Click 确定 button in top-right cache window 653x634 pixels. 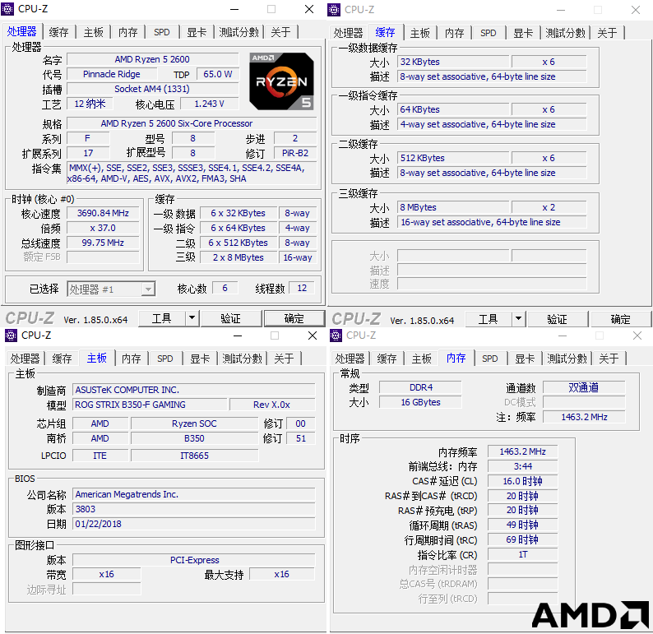(621, 320)
